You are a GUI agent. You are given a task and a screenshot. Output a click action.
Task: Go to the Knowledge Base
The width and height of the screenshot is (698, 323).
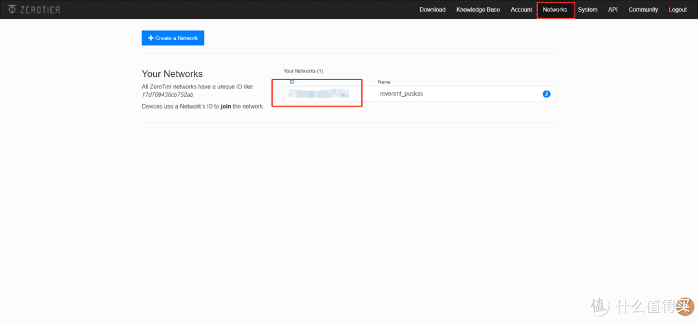[x=478, y=10]
